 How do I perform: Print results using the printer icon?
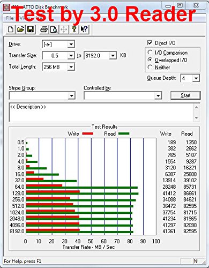(44, 29)
